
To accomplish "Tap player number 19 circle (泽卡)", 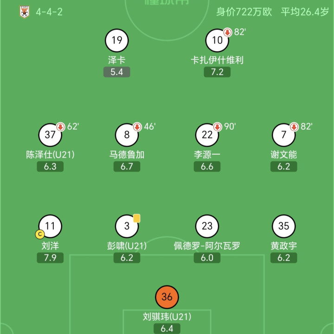I will pos(117,40).
